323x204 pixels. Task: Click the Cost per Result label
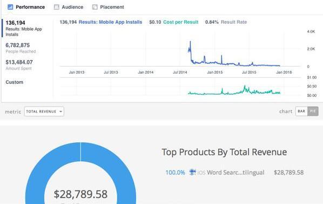(x=180, y=22)
